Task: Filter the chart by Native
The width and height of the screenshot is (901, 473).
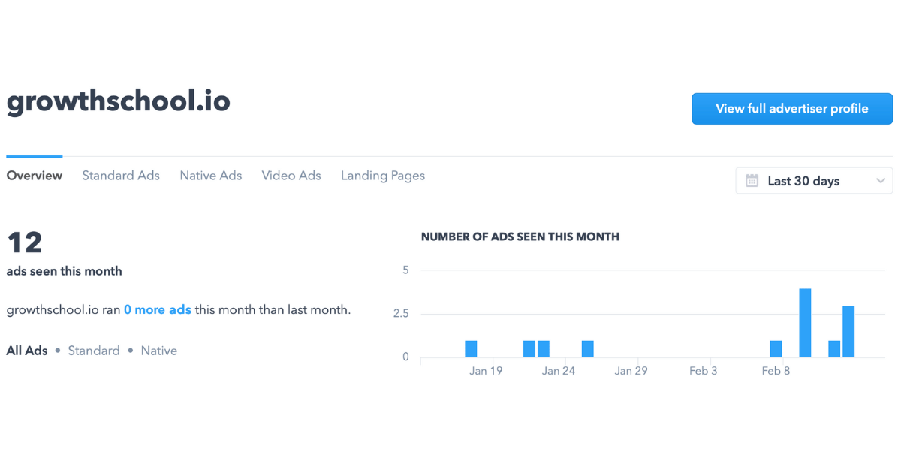Action: click(x=159, y=351)
